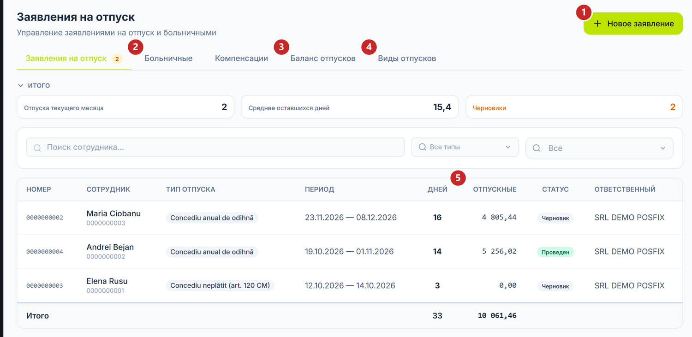Collapse the итого summary section chevron
The height and width of the screenshot is (337, 692).
20,85
